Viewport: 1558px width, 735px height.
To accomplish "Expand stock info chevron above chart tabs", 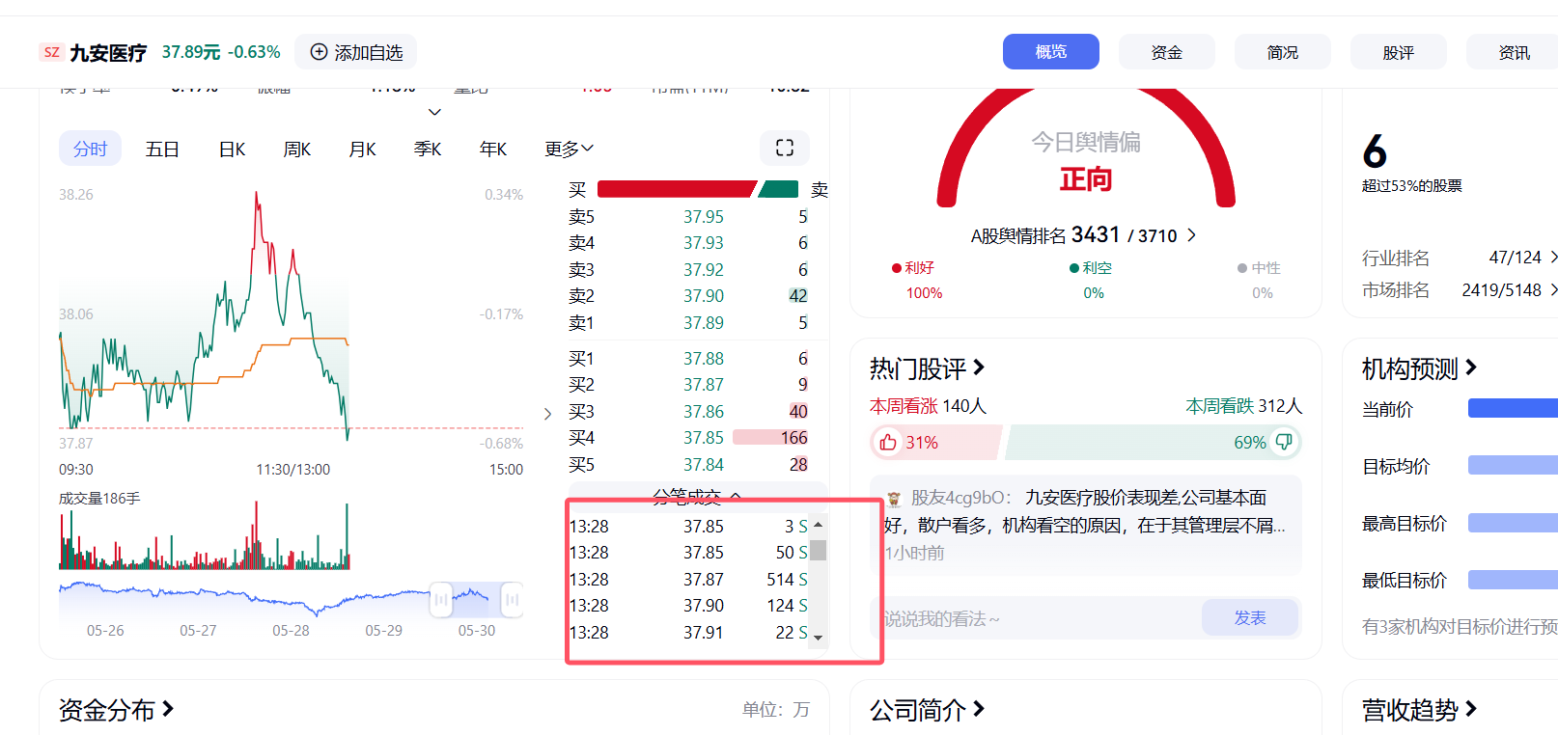I will tap(434, 112).
